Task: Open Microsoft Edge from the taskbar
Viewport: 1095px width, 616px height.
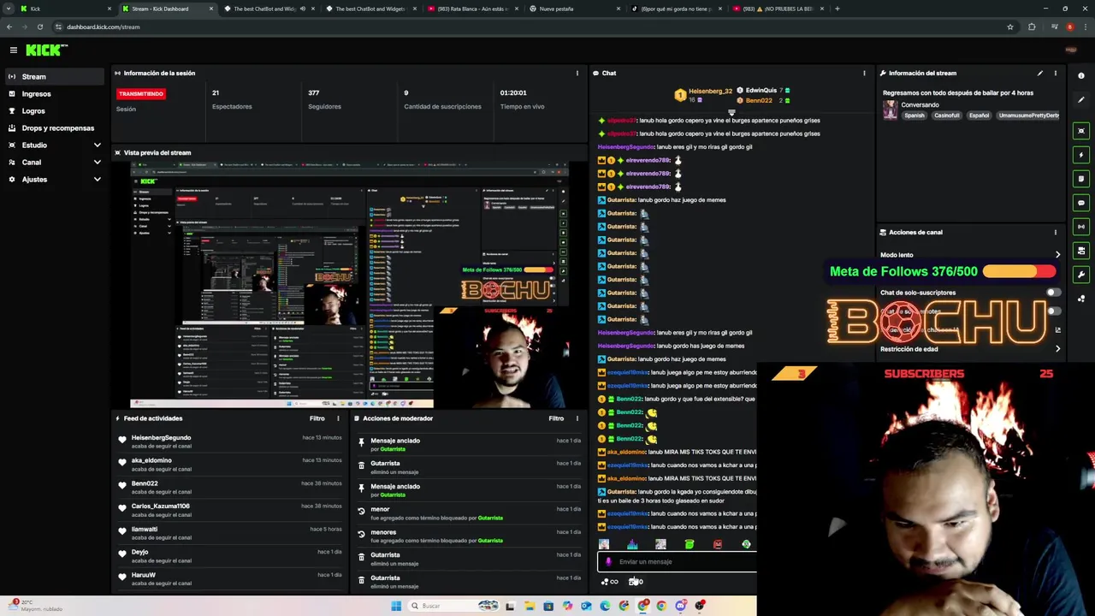Action: pos(605,606)
